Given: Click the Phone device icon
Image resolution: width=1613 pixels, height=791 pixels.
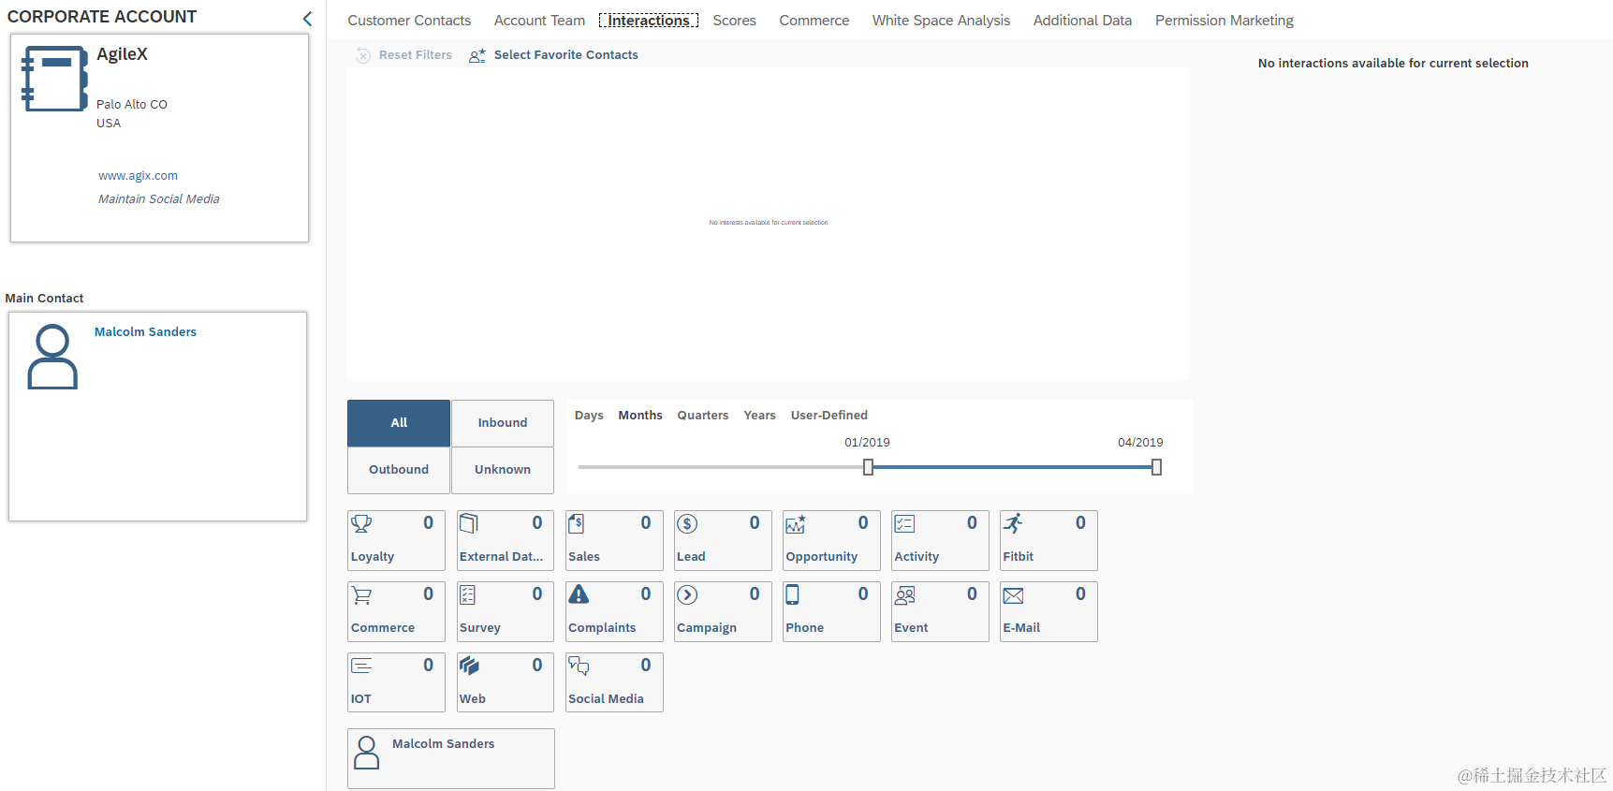Looking at the screenshot, I should click(792, 594).
